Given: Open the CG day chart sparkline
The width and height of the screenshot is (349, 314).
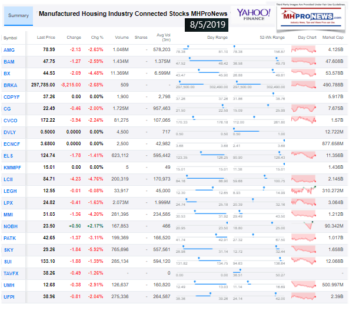Looking at the screenshot, I should (304, 108).
